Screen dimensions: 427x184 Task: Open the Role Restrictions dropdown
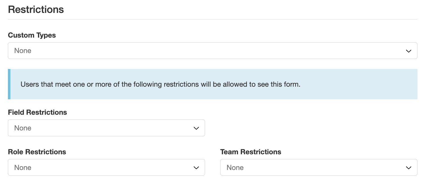[106, 167]
